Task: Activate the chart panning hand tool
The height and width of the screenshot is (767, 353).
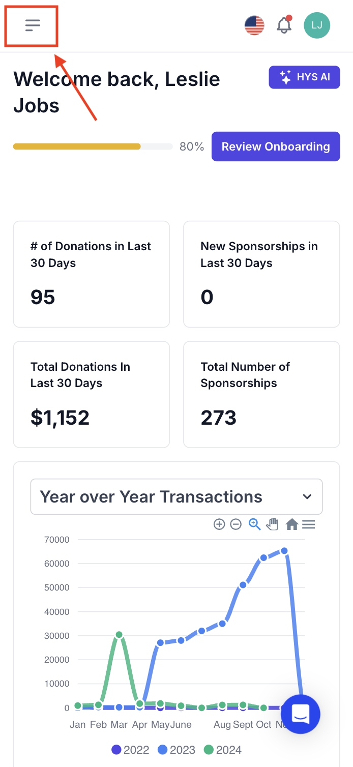Action: (x=273, y=524)
